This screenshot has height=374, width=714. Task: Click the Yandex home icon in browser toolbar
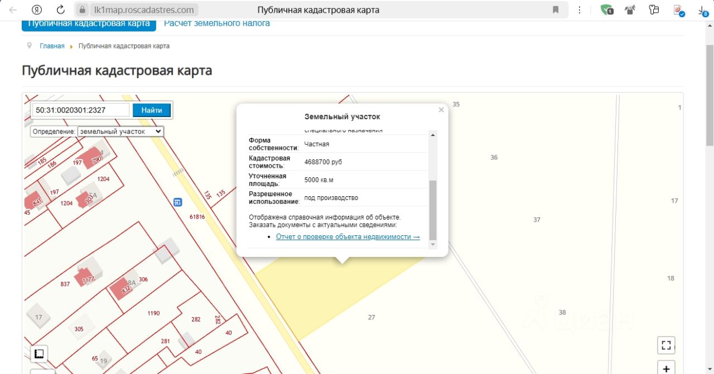pyautogui.click(x=37, y=10)
